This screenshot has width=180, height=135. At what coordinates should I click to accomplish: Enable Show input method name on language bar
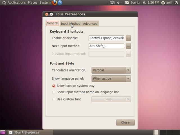point(54,92)
